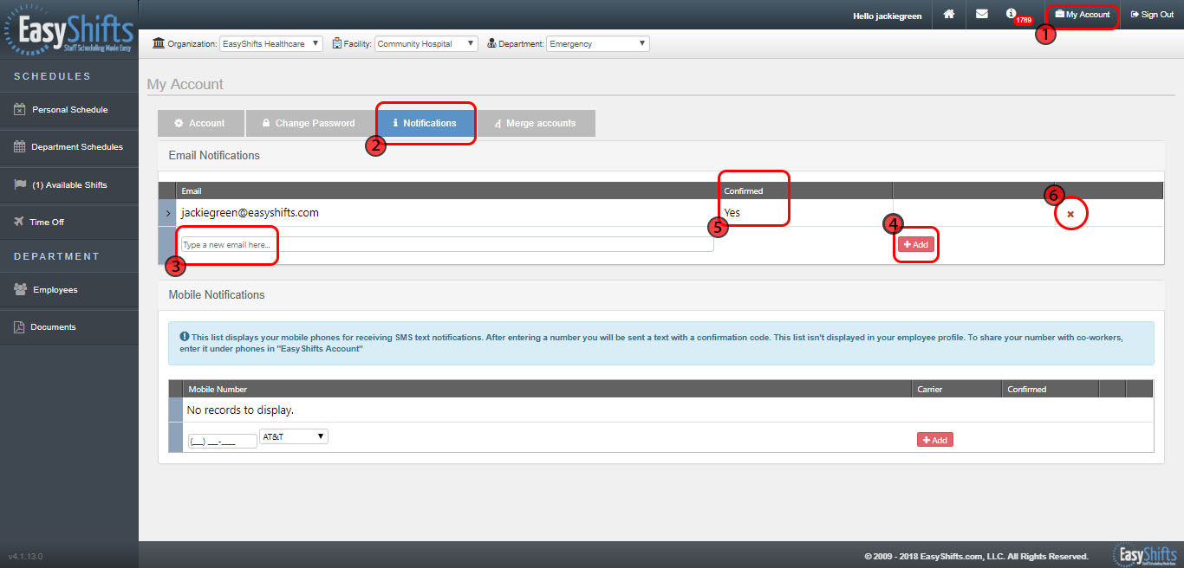The image size is (1184, 568).
Task: Click the Confirmed value "Yes"
Action: tap(732, 213)
